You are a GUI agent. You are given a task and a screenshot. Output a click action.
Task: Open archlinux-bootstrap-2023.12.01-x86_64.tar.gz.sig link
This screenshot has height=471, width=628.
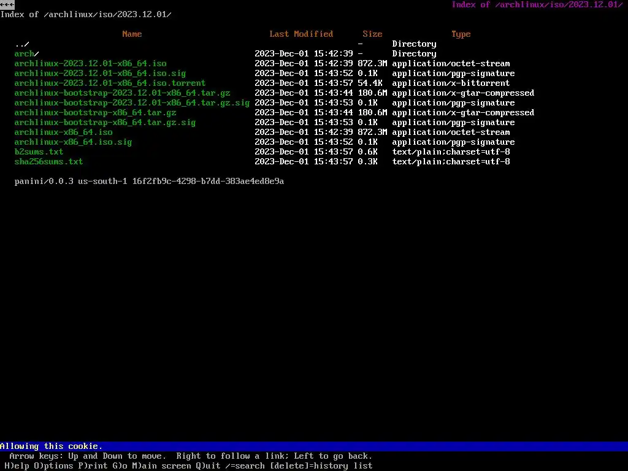click(x=132, y=103)
